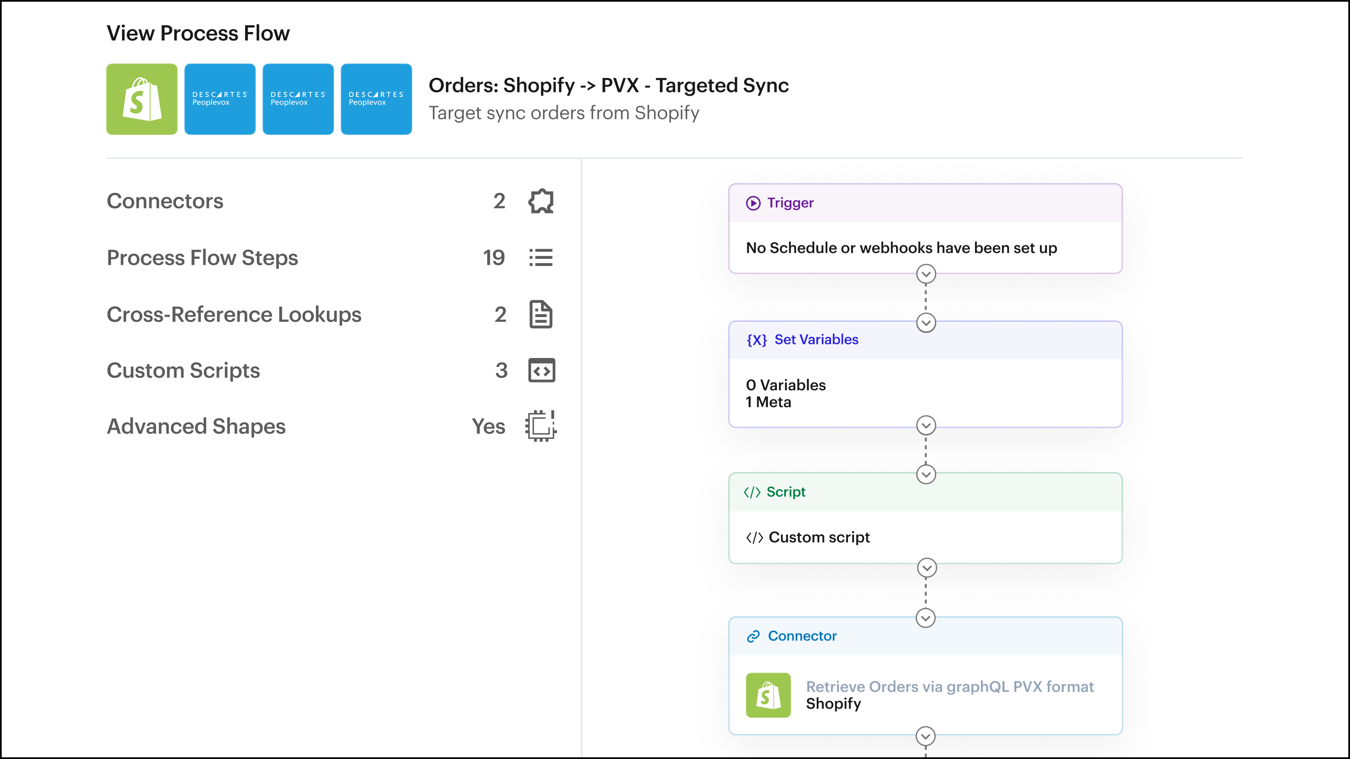Click the Advanced Shapes chip icon
The height and width of the screenshot is (759, 1350).
tap(541, 426)
